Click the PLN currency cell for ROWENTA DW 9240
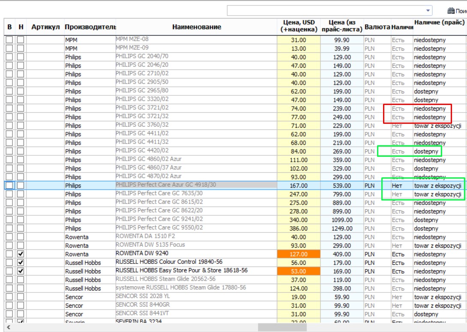The height and width of the screenshot is (332, 467). point(377,254)
